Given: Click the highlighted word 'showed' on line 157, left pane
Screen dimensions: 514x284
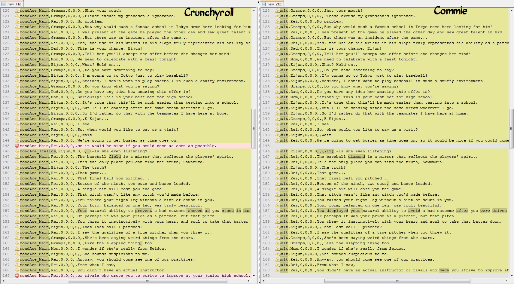Looking at the screenshot, I should 195,211.
